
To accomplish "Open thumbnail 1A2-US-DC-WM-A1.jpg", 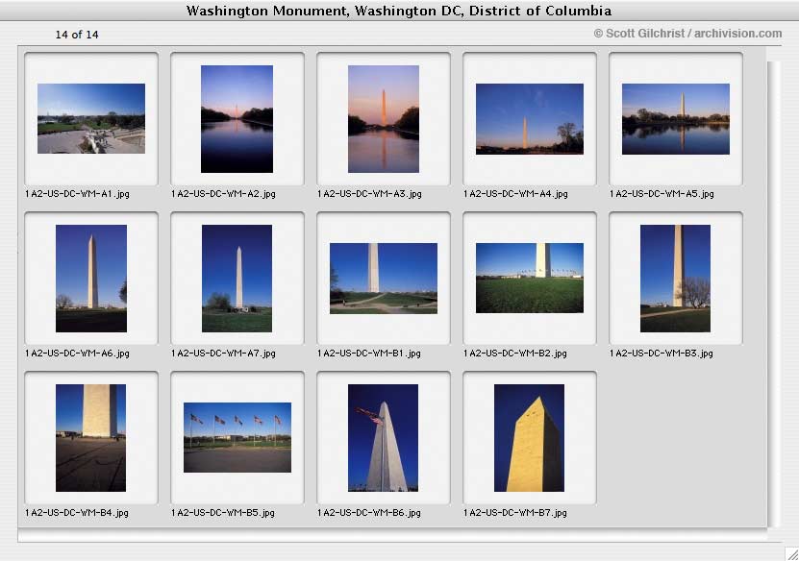I will coord(91,118).
